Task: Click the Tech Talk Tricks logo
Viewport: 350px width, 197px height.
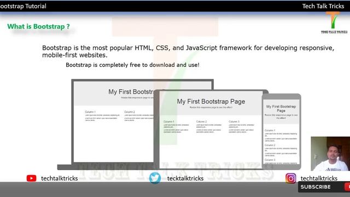Action: tap(334, 22)
